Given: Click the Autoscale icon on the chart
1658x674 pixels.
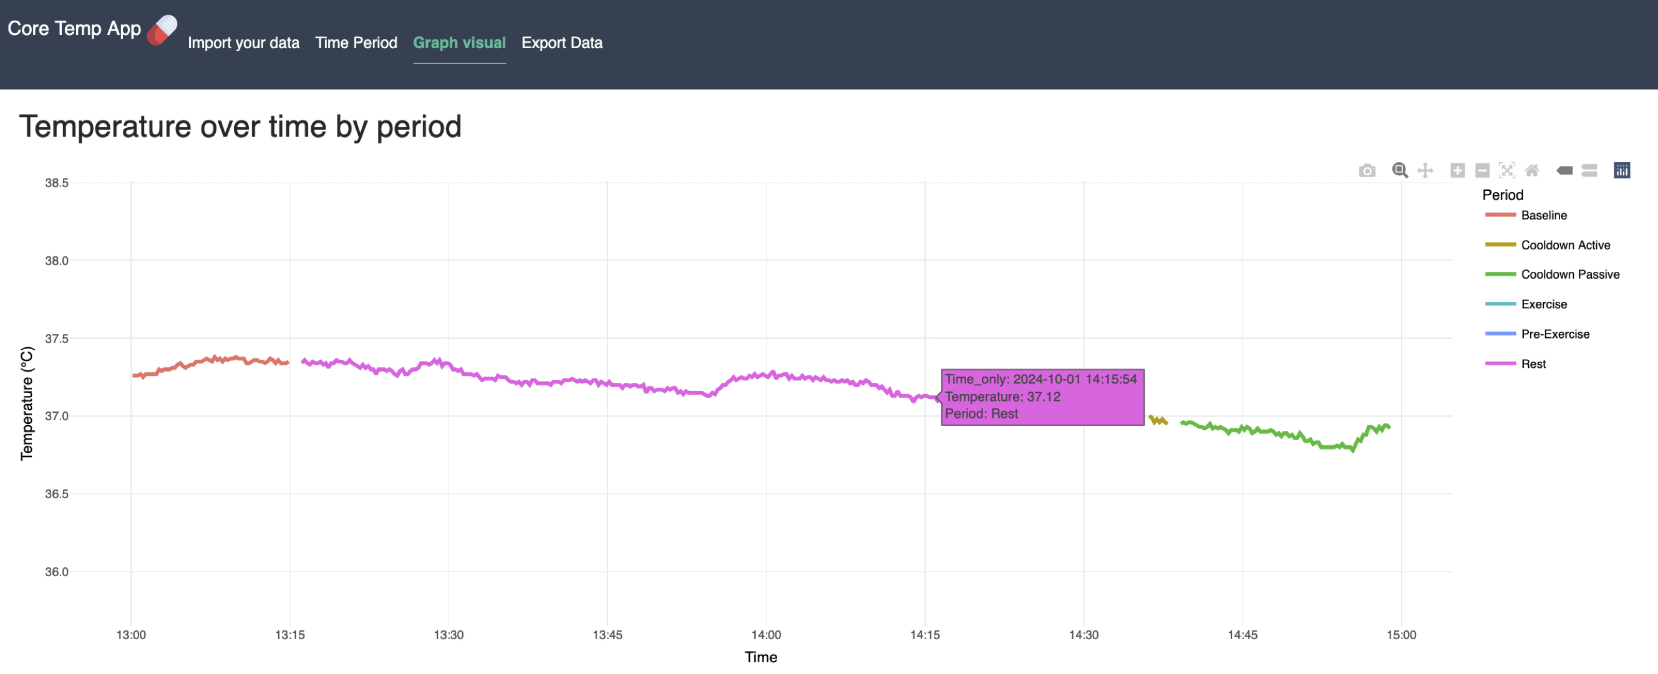Looking at the screenshot, I should tap(1508, 170).
